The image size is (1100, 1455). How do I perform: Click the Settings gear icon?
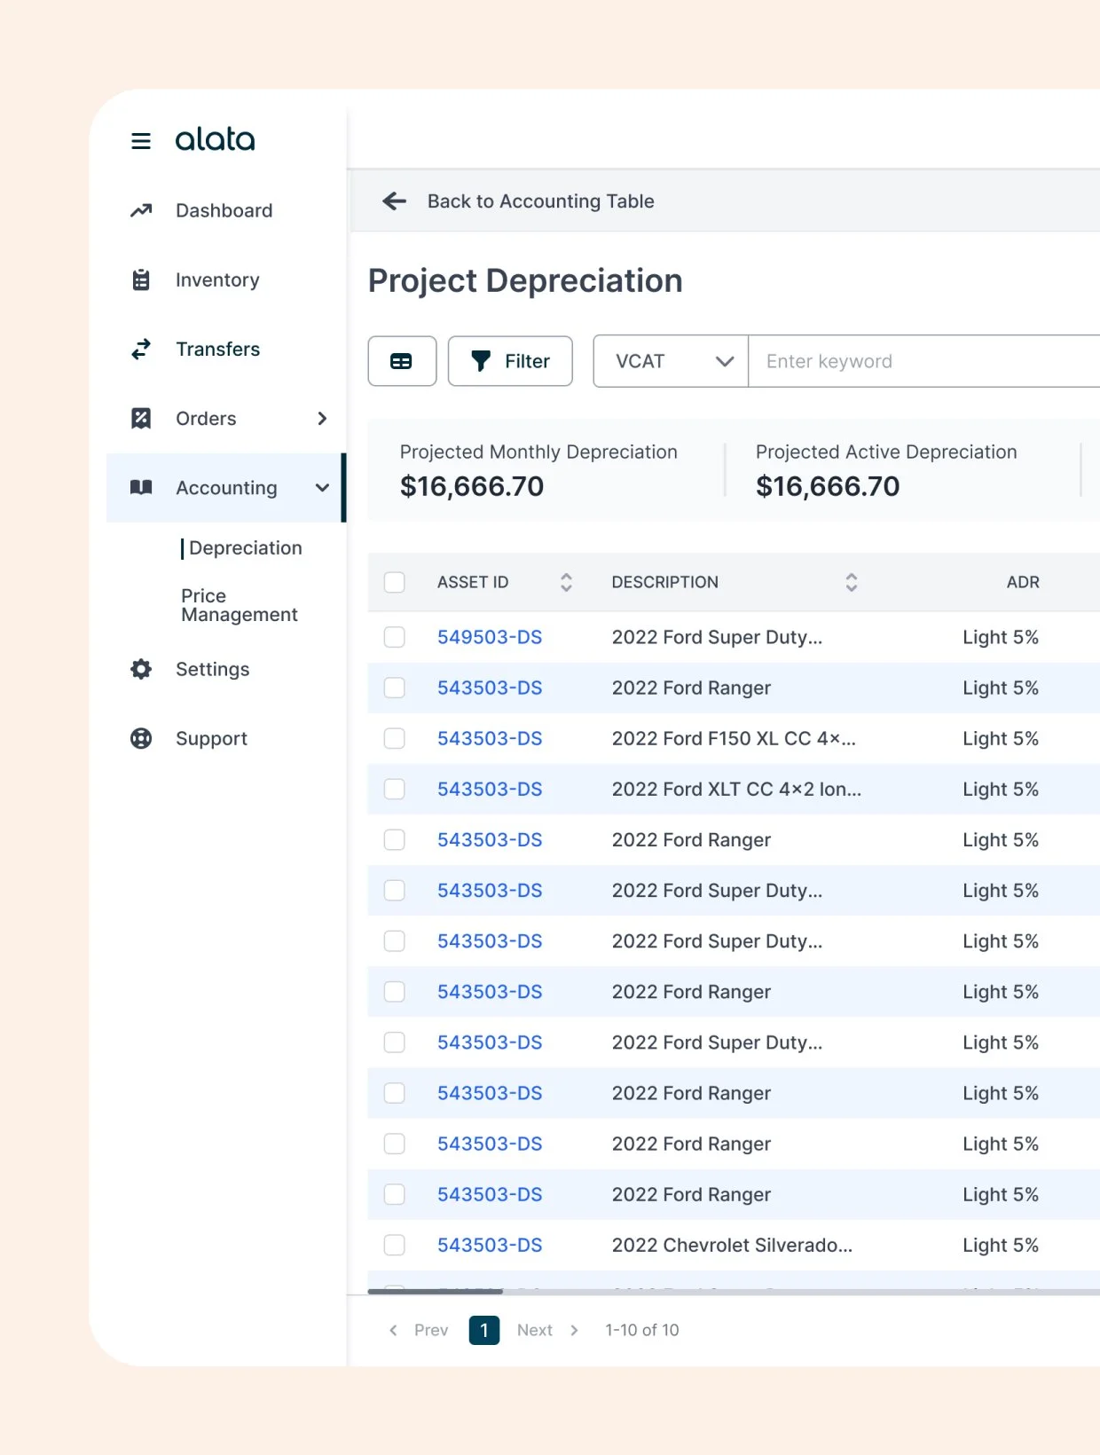tap(141, 669)
